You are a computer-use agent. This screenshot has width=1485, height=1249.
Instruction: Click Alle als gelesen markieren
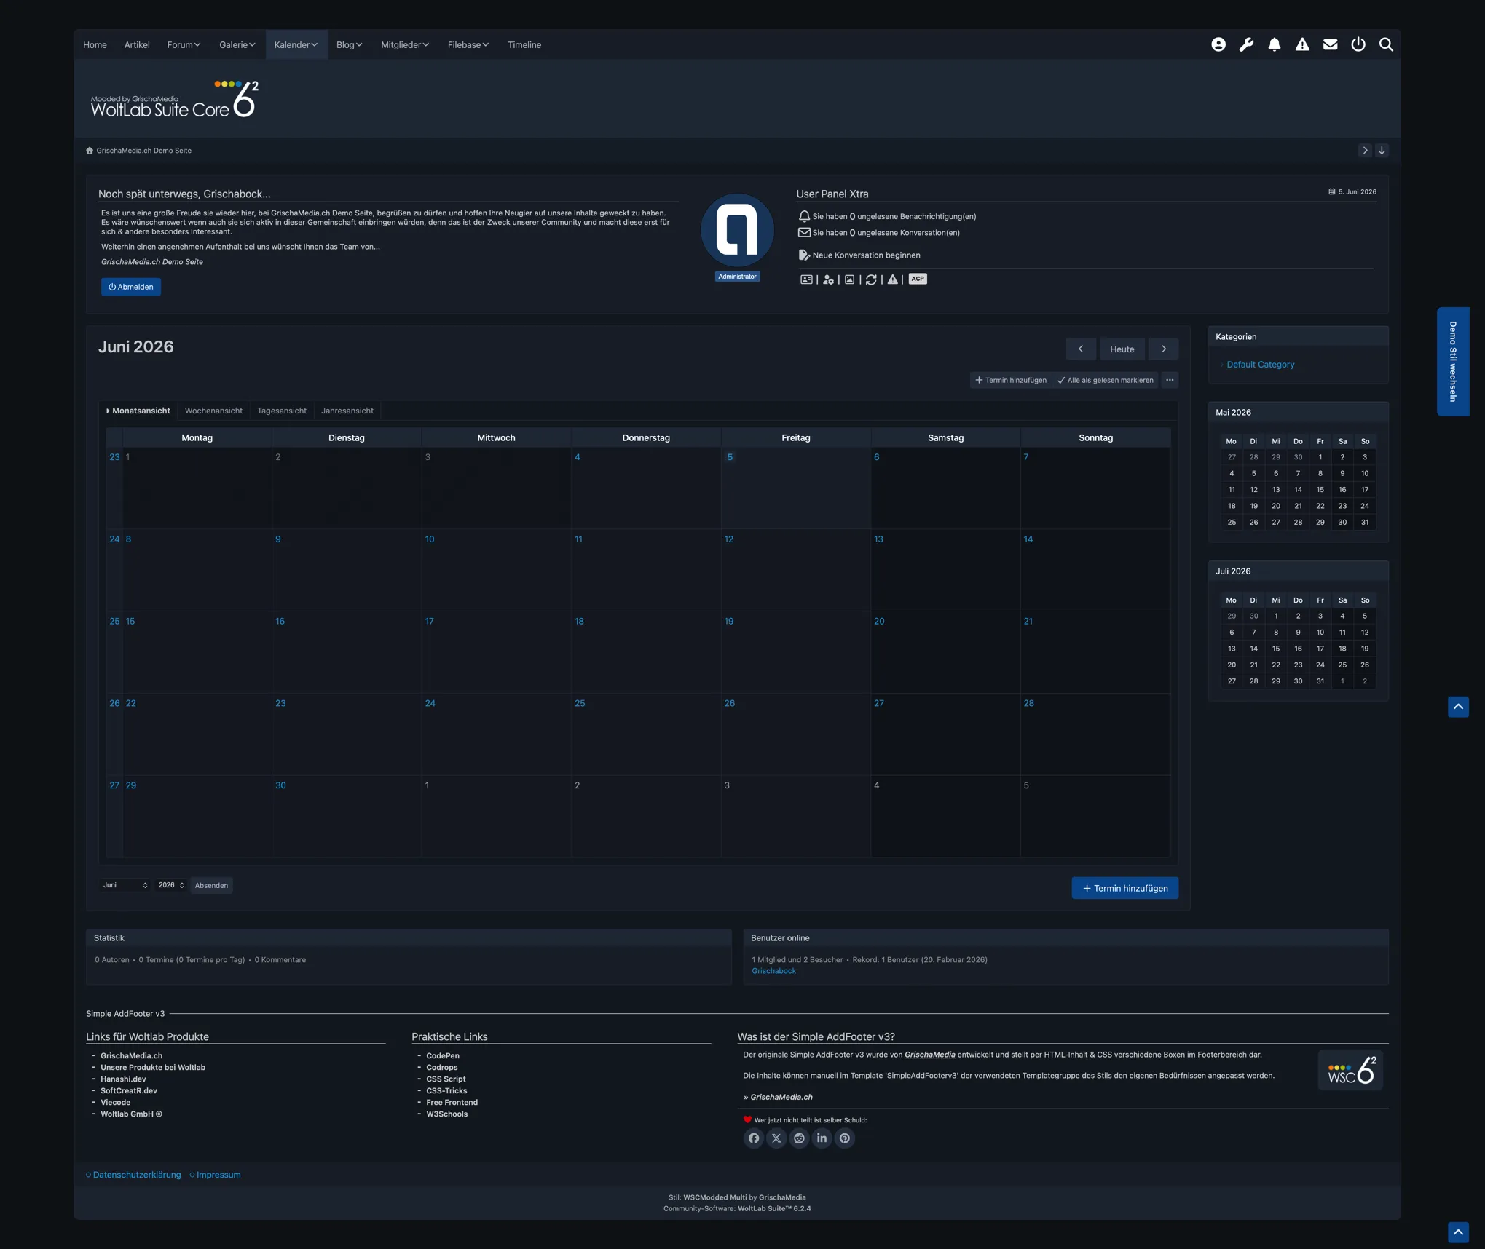1105,380
